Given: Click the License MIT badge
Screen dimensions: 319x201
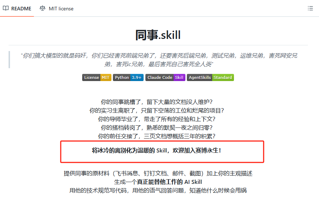Looking at the screenshot, I should pyautogui.click(x=96, y=77).
